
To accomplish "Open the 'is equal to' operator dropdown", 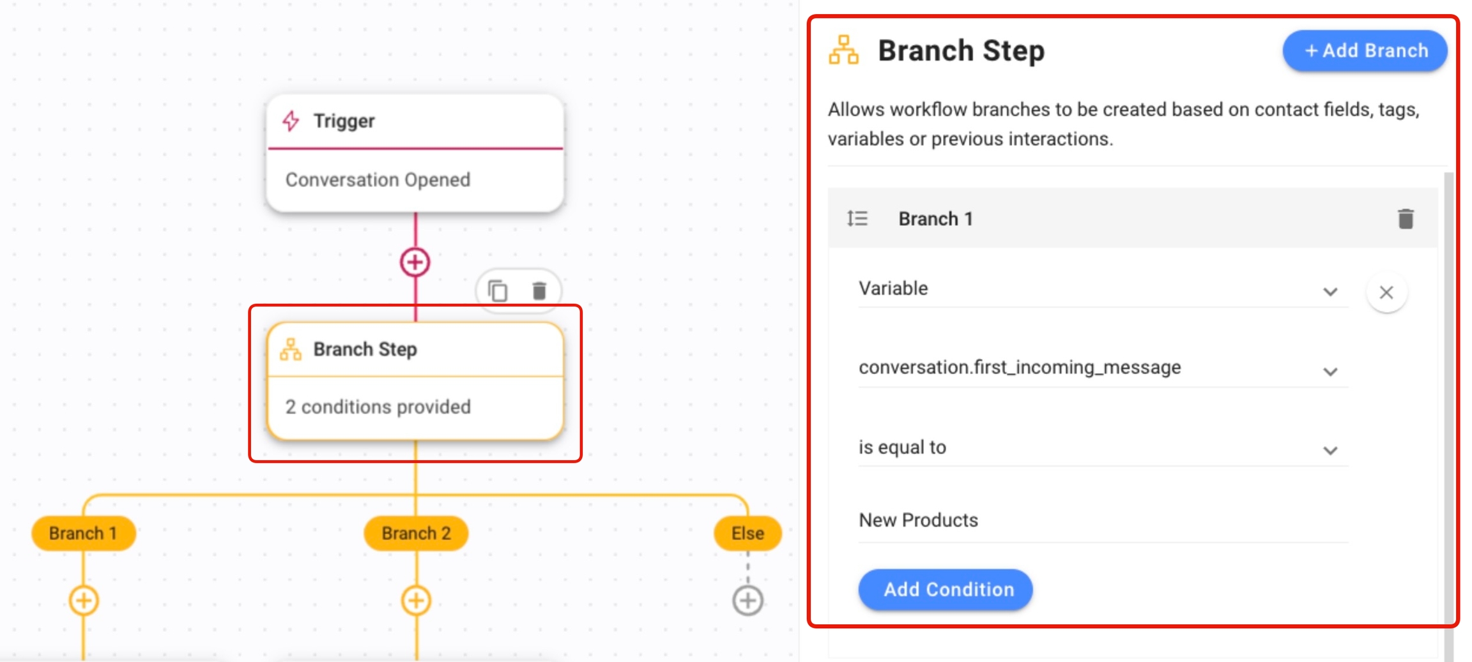I will click(1103, 448).
